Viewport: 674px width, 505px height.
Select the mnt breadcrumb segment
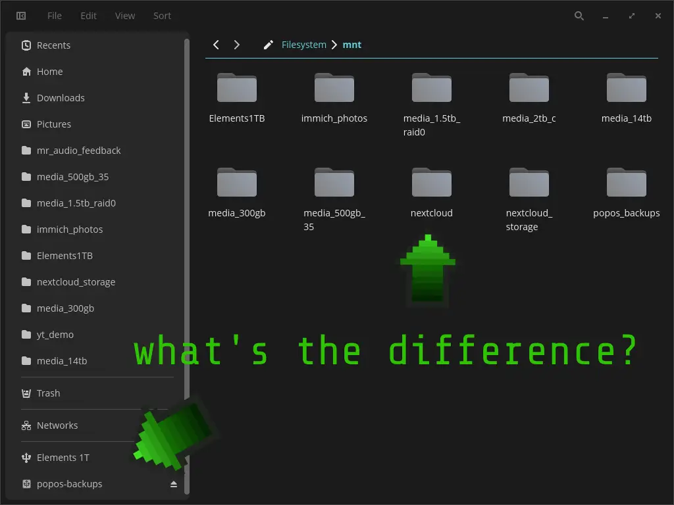352,45
